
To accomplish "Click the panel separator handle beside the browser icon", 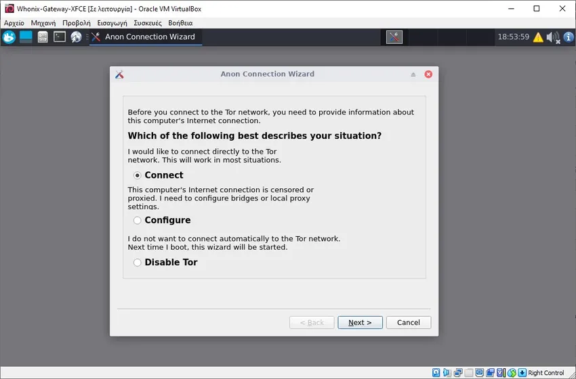I will pos(87,37).
